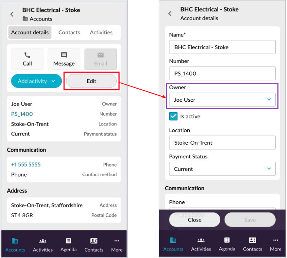The image size is (287, 258).
Task: Tap the Call phone button
Action: [x=27, y=59]
